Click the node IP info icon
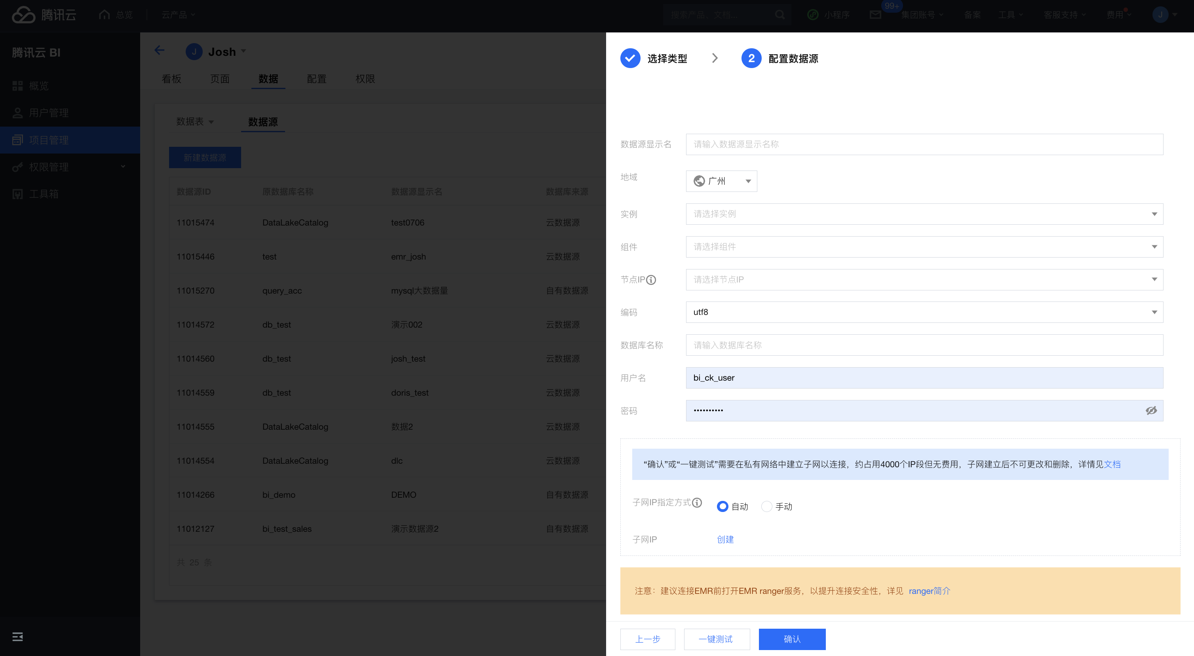Viewport: 1194px width, 656px height. coord(651,280)
